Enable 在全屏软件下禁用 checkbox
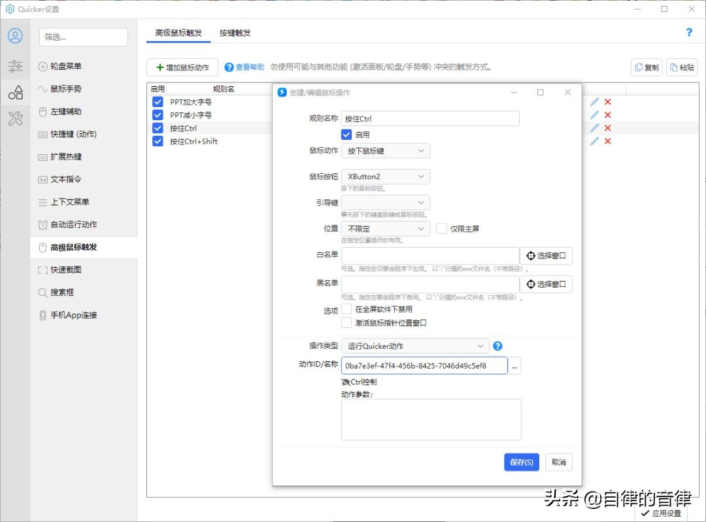706x522 pixels. coord(346,309)
